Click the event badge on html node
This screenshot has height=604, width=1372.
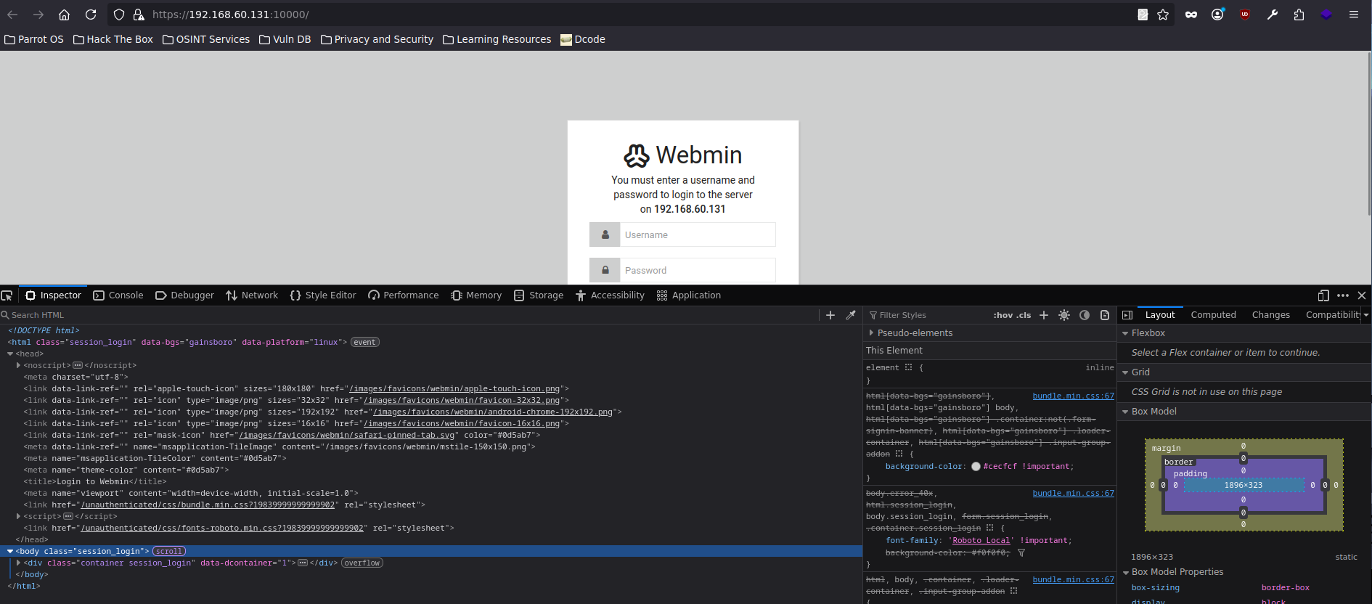click(x=365, y=342)
